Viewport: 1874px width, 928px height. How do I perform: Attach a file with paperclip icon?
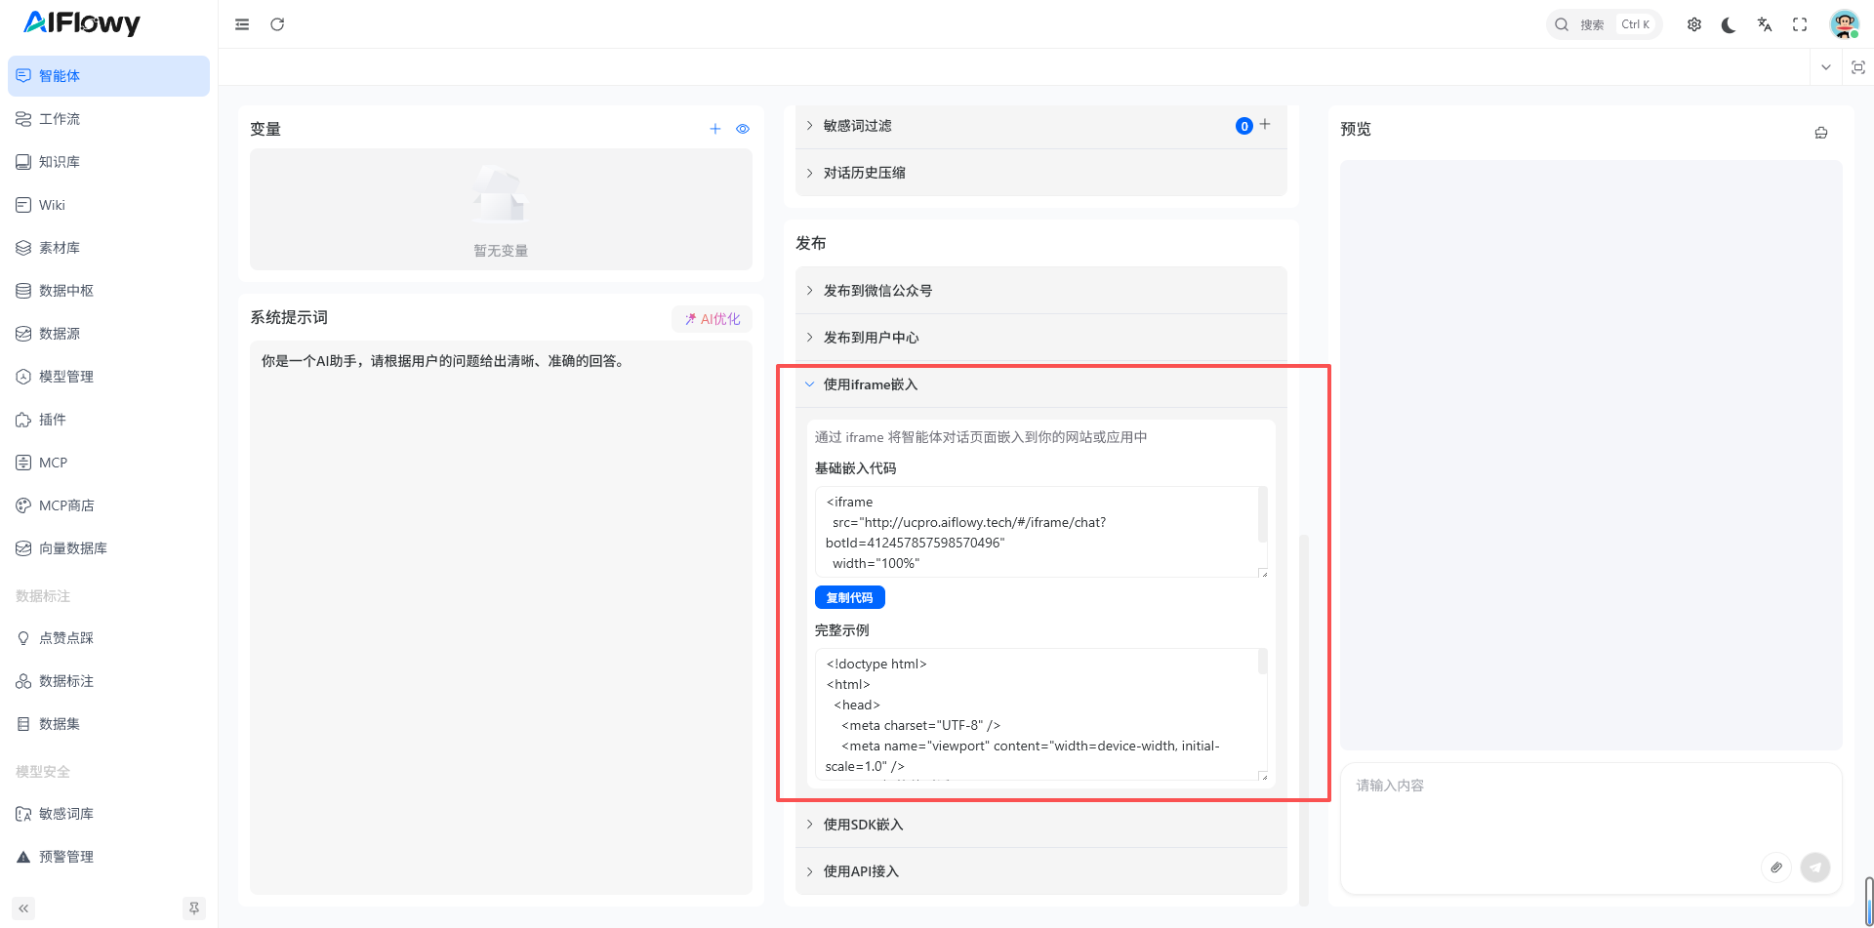coord(1776,867)
